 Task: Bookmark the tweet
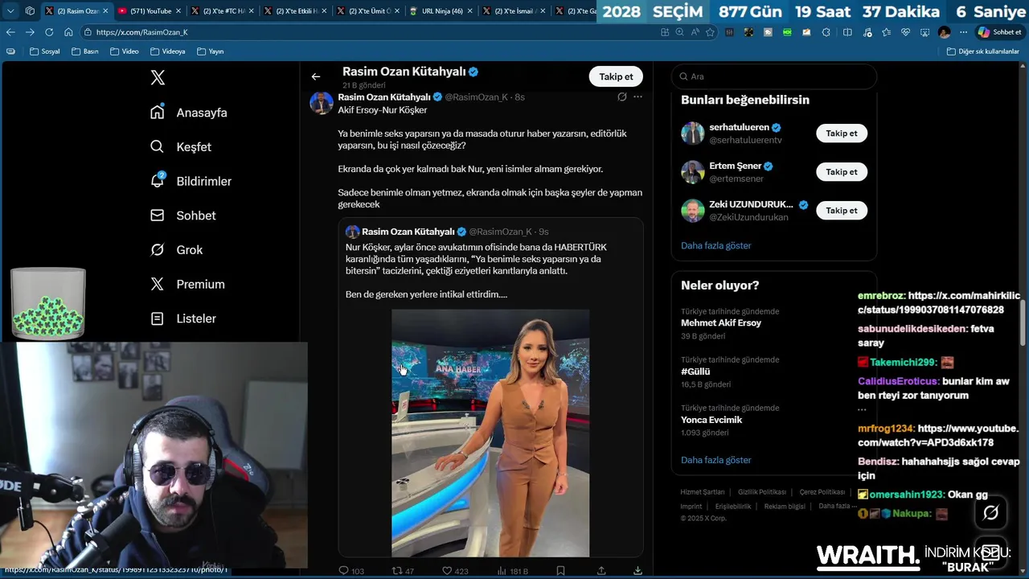[560, 571]
